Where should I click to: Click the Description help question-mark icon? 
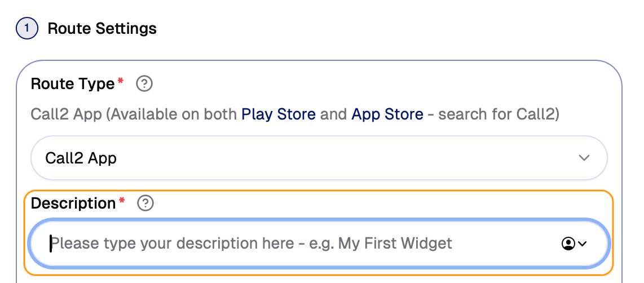click(145, 203)
